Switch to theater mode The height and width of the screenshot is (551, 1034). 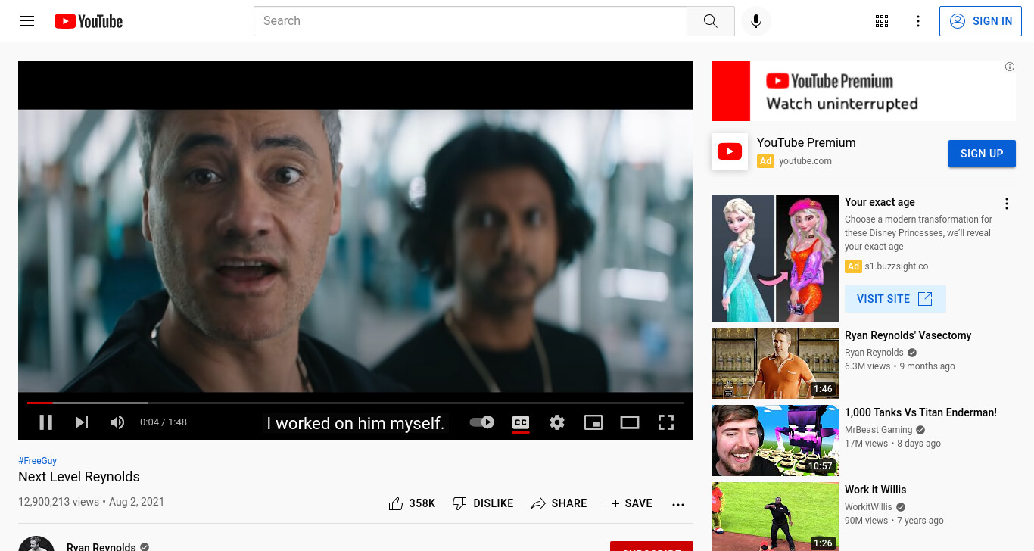630,422
